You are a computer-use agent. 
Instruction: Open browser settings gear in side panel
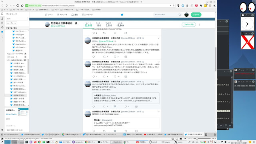pyautogui.click(x=2, y=130)
